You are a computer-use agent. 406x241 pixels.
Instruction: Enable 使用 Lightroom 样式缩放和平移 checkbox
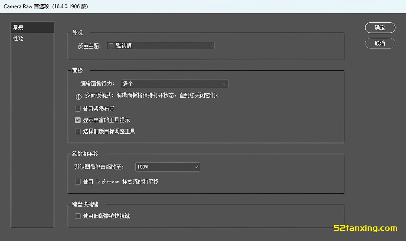point(78,182)
